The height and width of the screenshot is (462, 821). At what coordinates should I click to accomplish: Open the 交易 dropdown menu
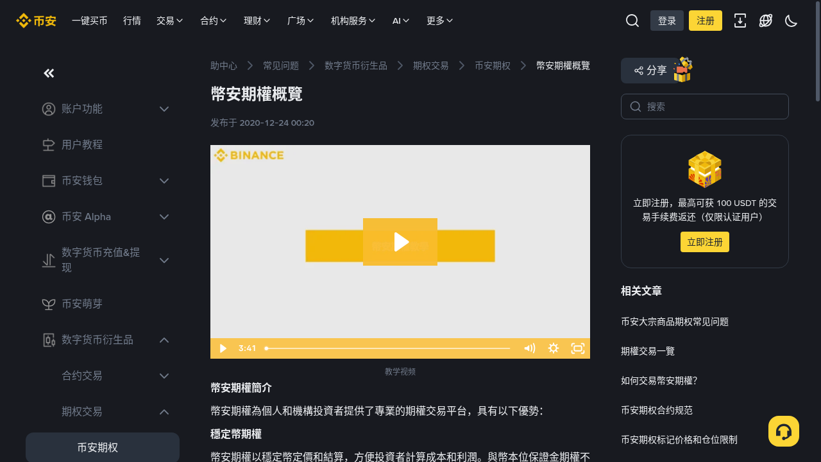point(170,21)
